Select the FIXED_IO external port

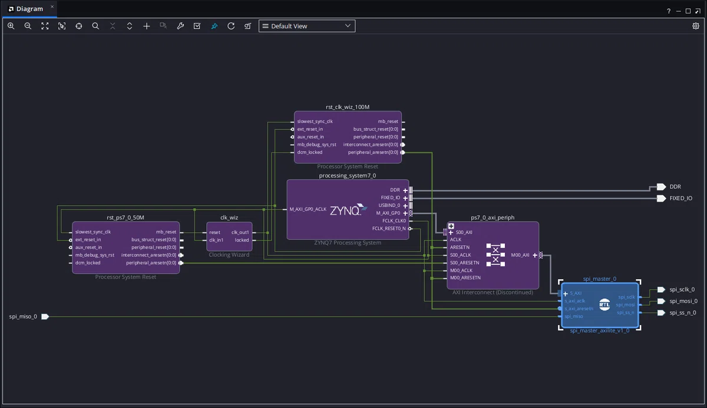(x=662, y=198)
